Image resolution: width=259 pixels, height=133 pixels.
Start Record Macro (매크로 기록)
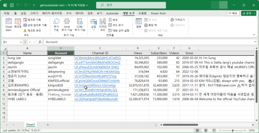tap(32, 20)
